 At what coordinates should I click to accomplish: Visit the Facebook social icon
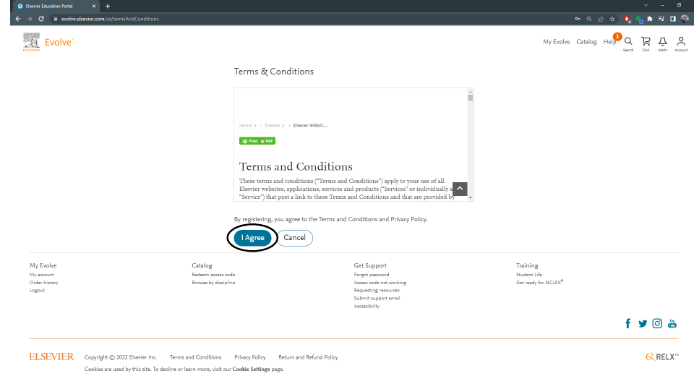(627, 323)
